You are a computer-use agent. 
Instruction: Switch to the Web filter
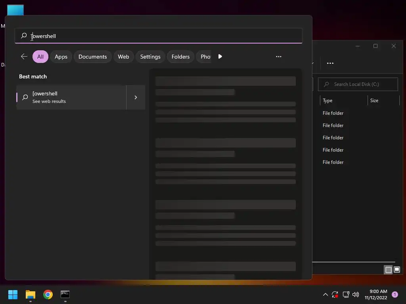click(123, 57)
